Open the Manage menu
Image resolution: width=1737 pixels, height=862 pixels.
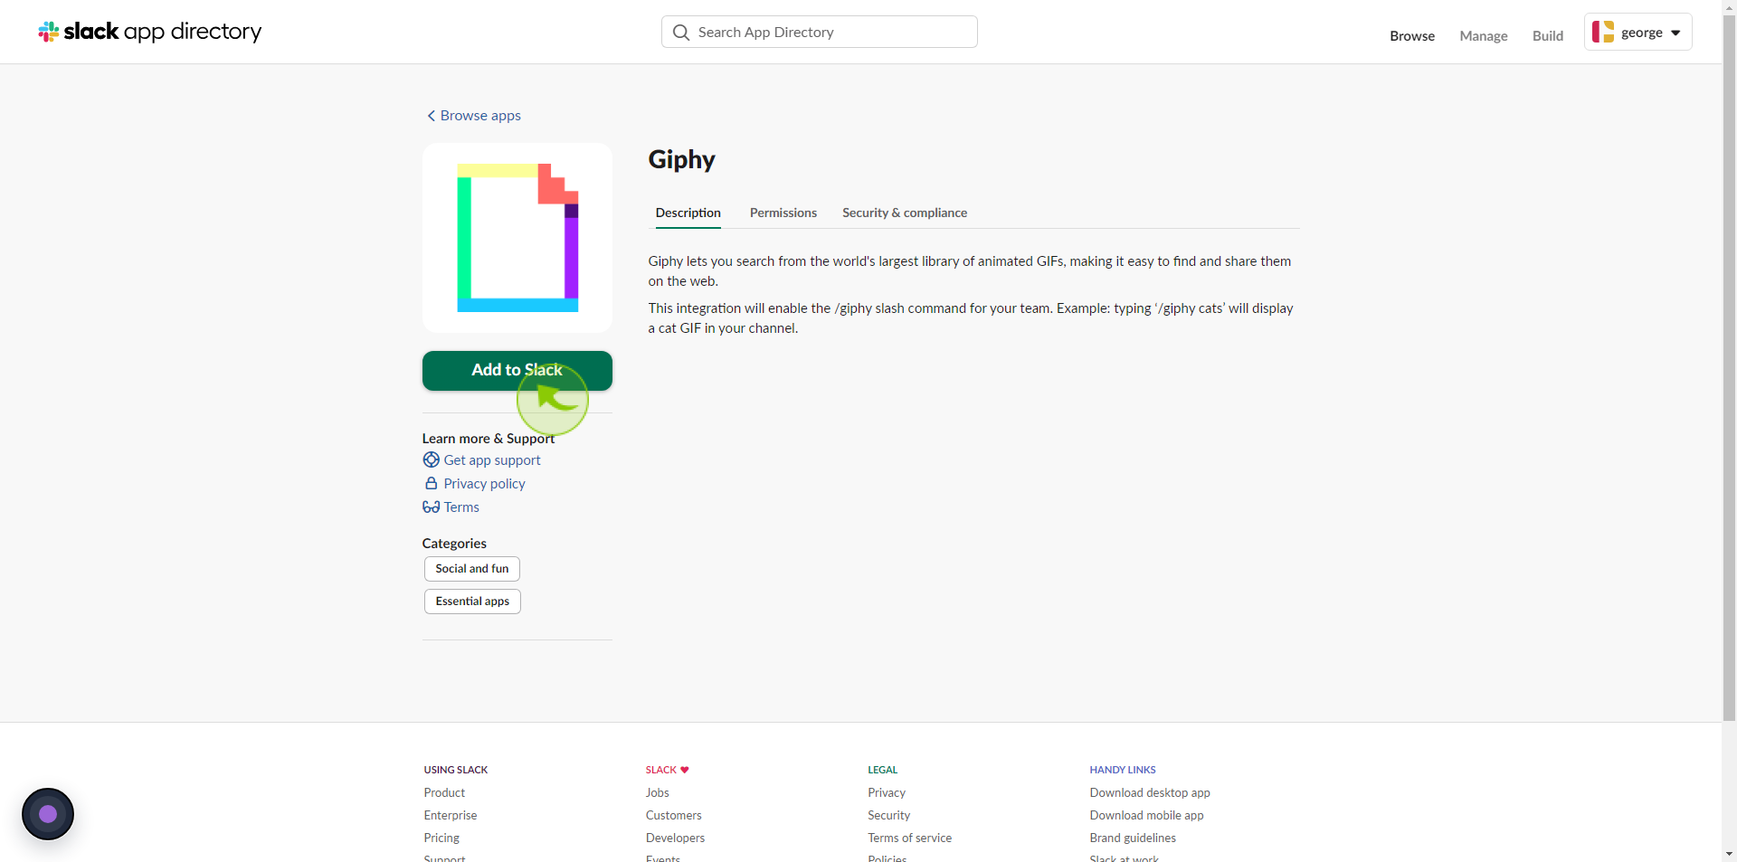(x=1484, y=35)
